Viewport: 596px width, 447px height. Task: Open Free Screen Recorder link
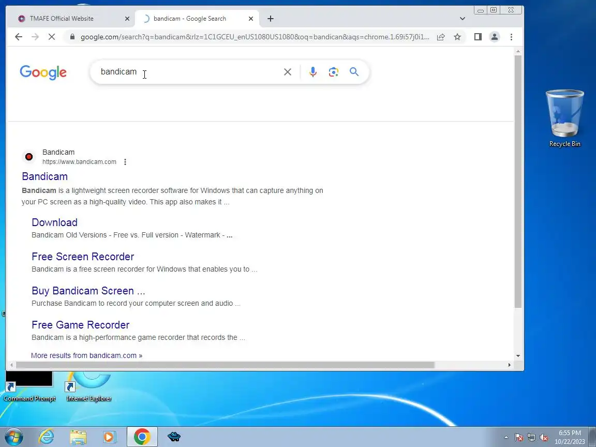(x=83, y=257)
